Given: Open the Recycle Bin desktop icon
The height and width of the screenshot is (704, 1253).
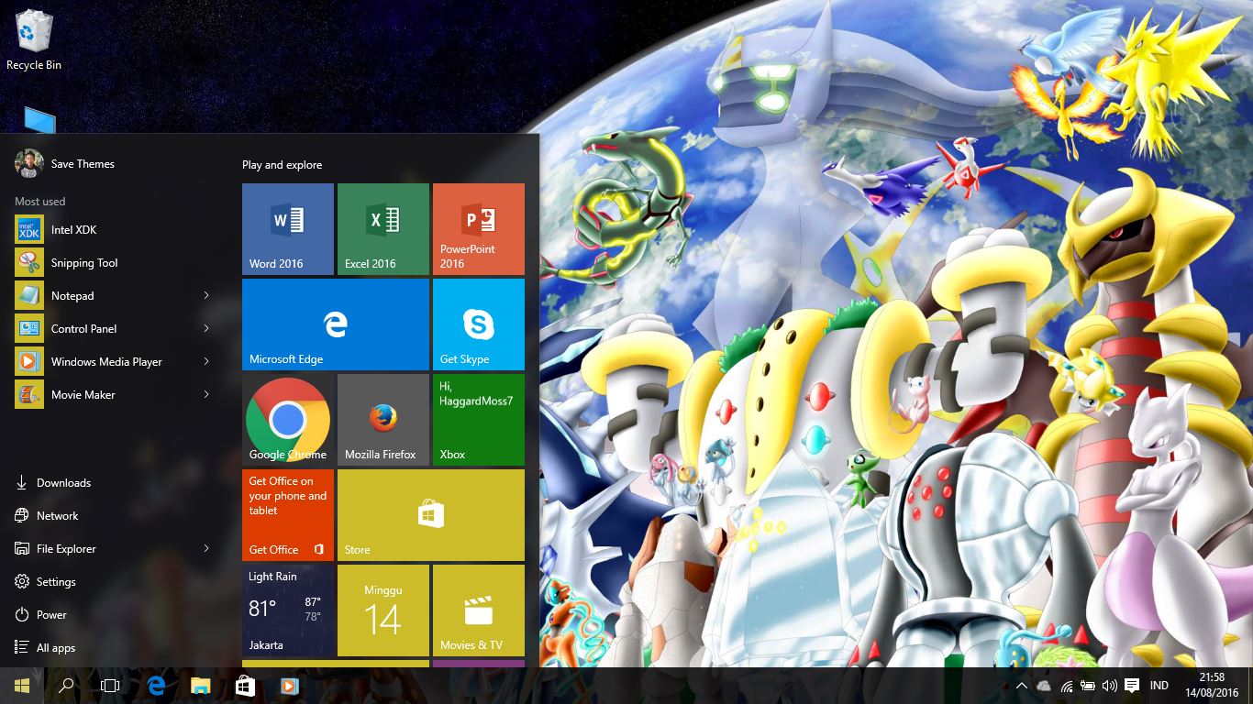Looking at the screenshot, I should point(34,41).
